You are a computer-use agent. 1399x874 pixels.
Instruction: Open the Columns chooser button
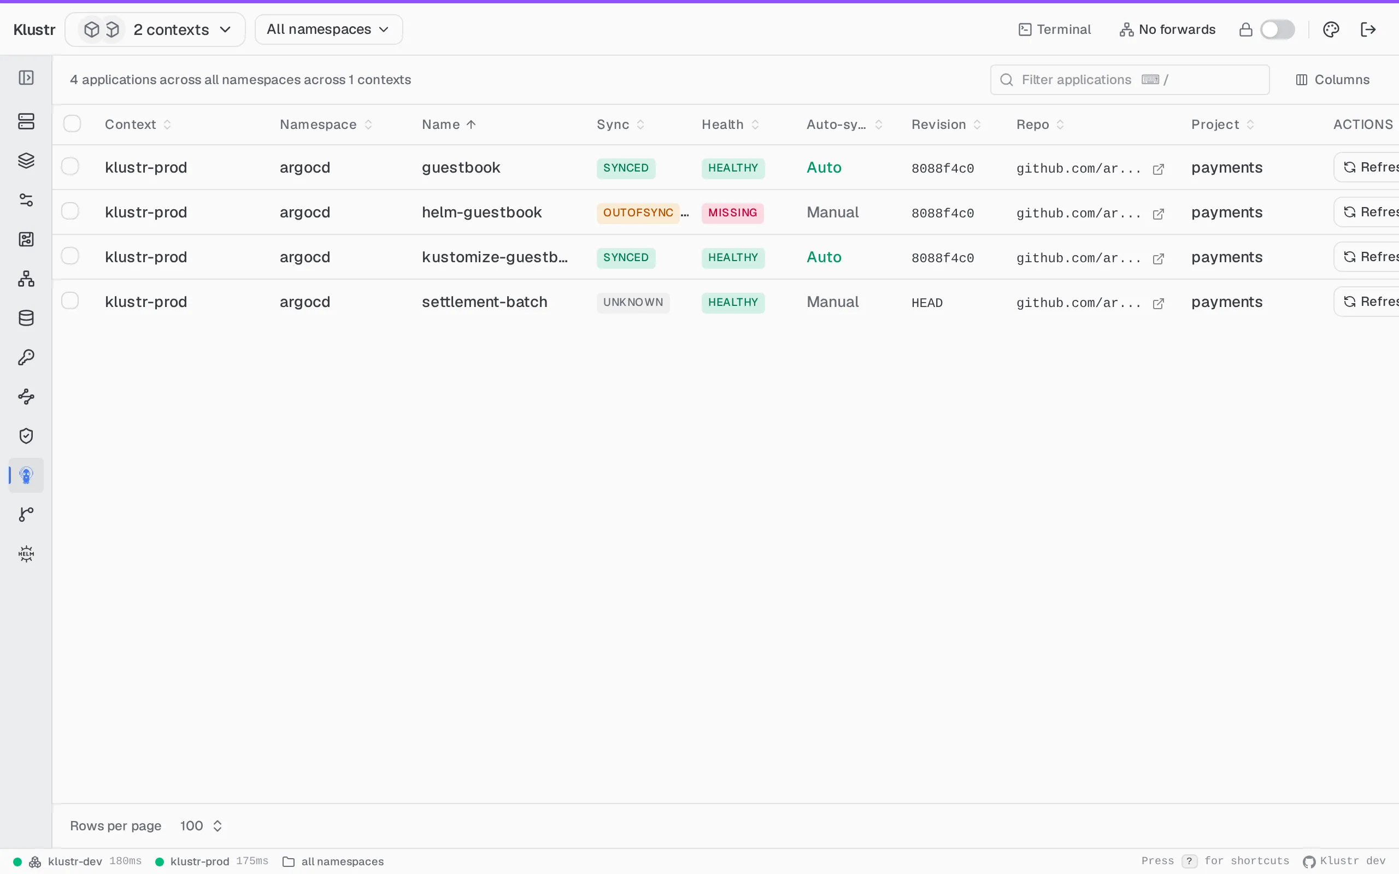tap(1332, 80)
